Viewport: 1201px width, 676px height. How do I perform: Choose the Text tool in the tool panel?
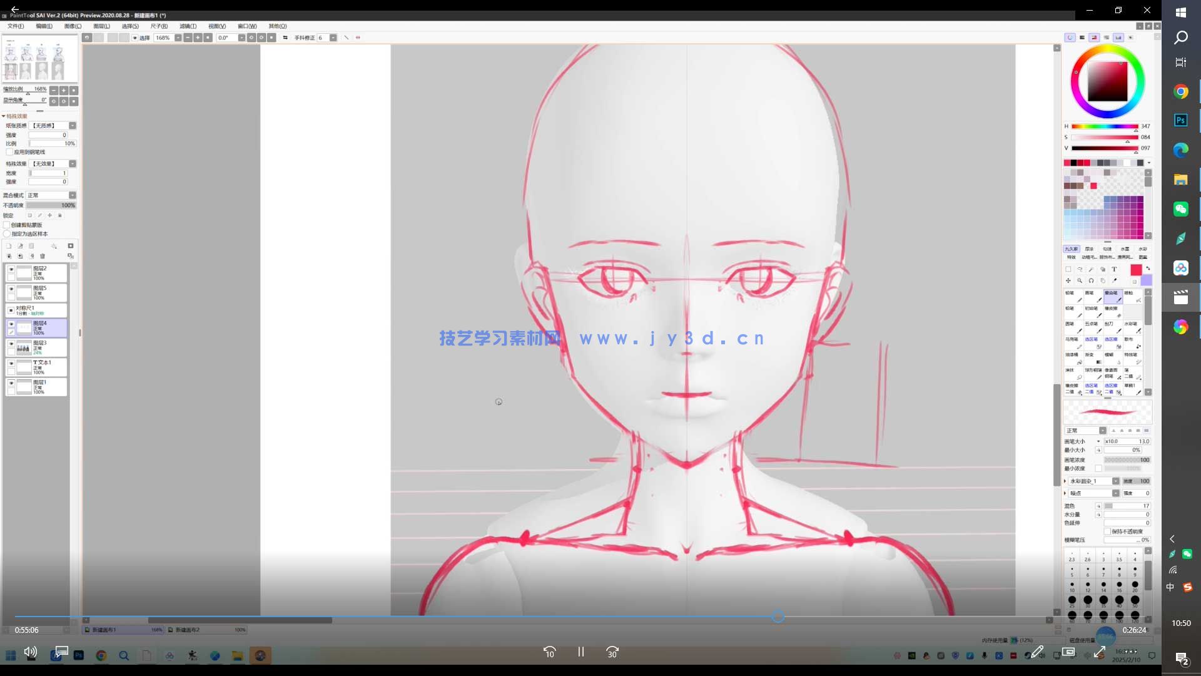tap(1115, 269)
